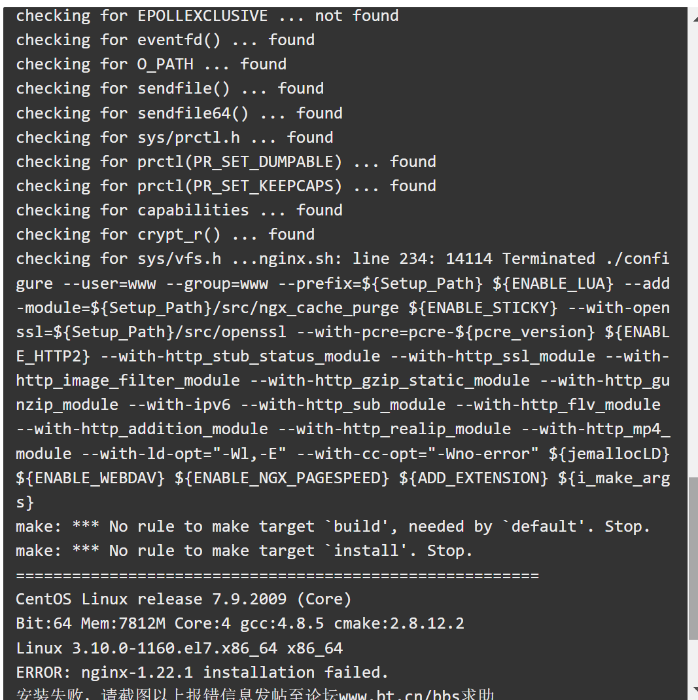Image resolution: width=698 pixels, height=700 pixels.
Task: Click the 'prctl(PR_SET_DUMPABLE)' check line
Action: click(226, 162)
